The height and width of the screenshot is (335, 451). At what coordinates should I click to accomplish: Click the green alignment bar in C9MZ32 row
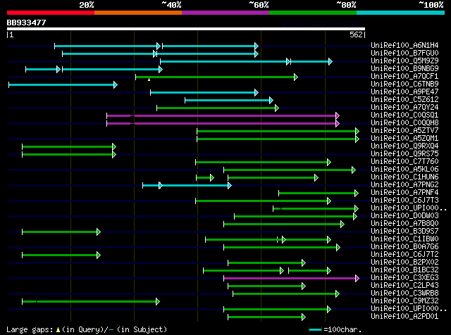pos(91,301)
